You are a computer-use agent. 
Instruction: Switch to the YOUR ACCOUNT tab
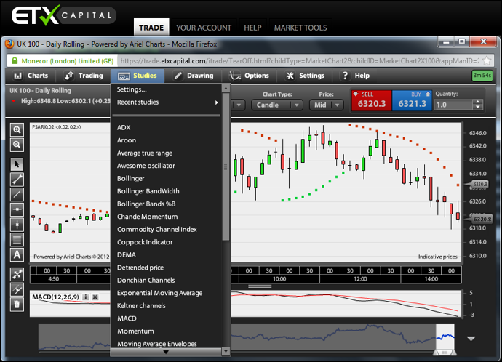204,28
